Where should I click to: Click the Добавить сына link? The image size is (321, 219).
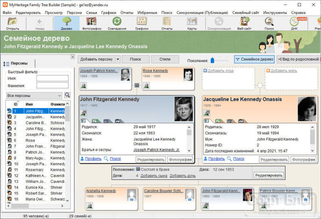pos(154,176)
